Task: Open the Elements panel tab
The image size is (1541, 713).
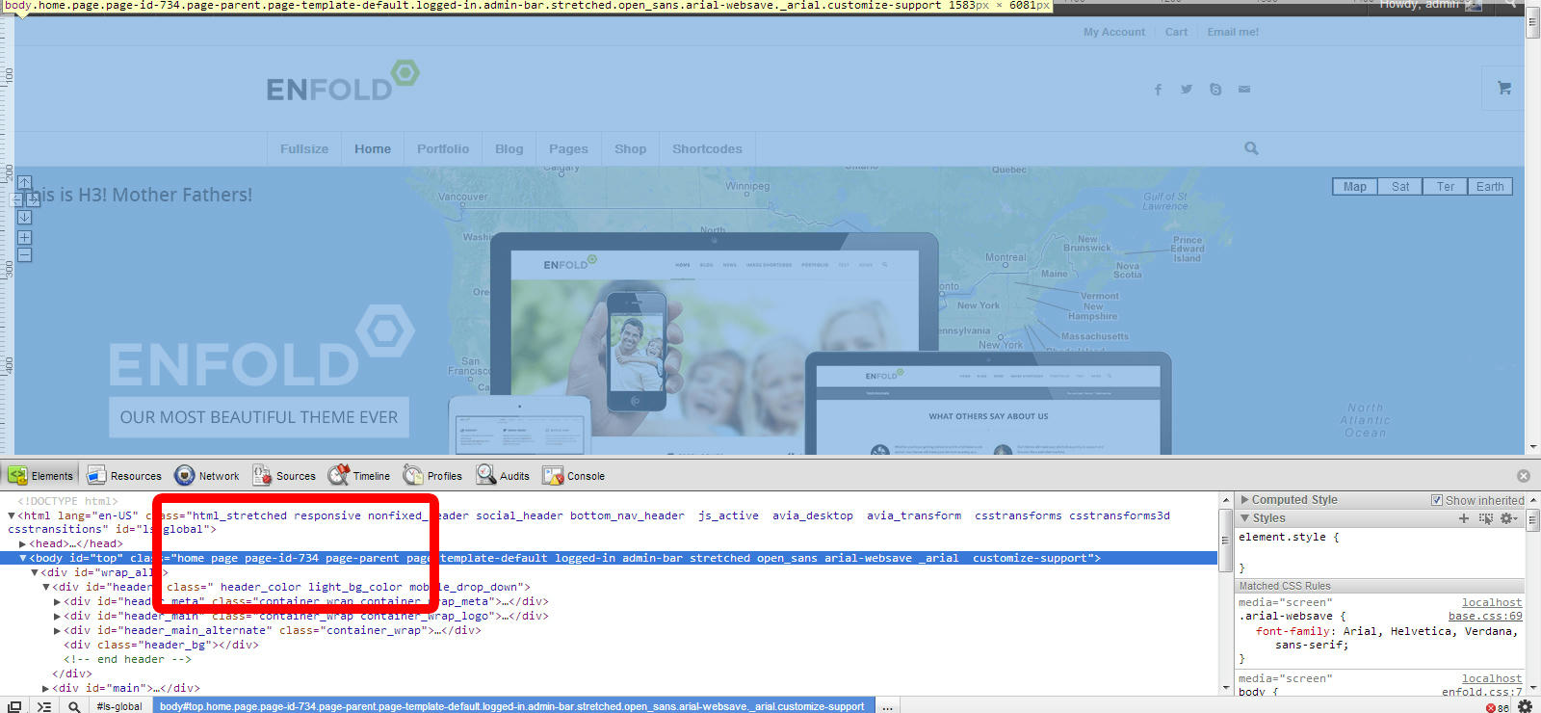Action: click(41, 475)
